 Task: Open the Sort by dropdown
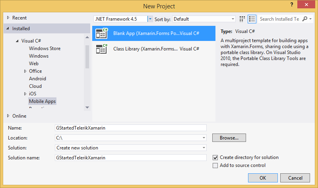[x=233, y=19]
